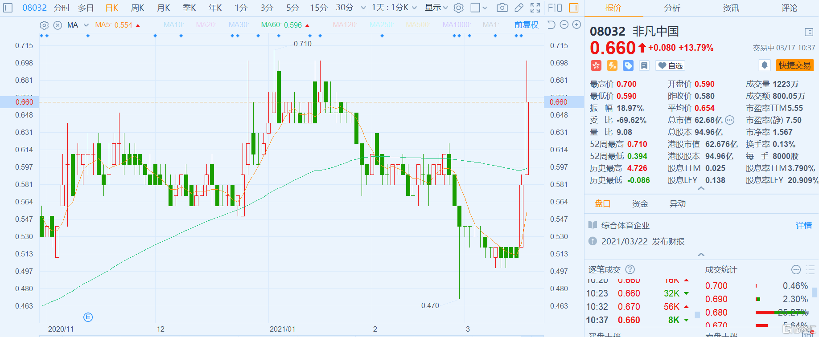Click the Hong Kong market flag icon

[596, 65]
